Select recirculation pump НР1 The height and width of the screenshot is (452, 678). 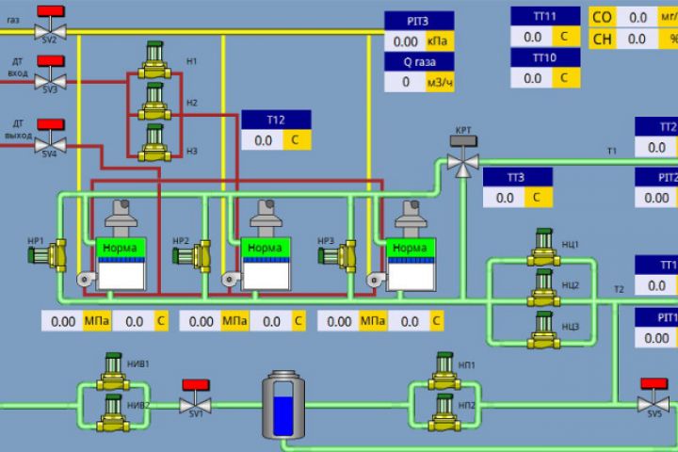[x=48, y=255]
